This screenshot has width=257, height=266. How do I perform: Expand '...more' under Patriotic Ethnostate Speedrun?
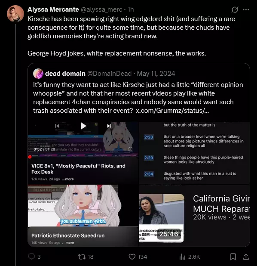pos(68,243)
